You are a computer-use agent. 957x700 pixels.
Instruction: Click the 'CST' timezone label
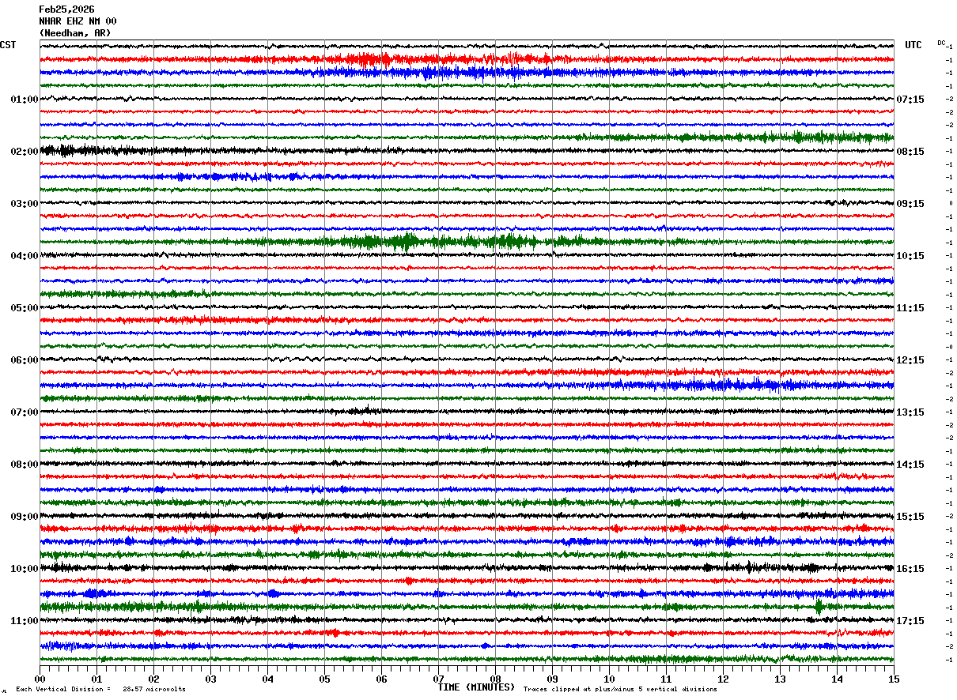8,45
